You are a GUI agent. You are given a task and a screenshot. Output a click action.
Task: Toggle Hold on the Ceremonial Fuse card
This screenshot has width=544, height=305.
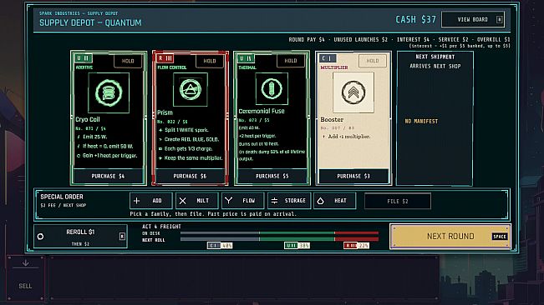(x=291, y=61)
